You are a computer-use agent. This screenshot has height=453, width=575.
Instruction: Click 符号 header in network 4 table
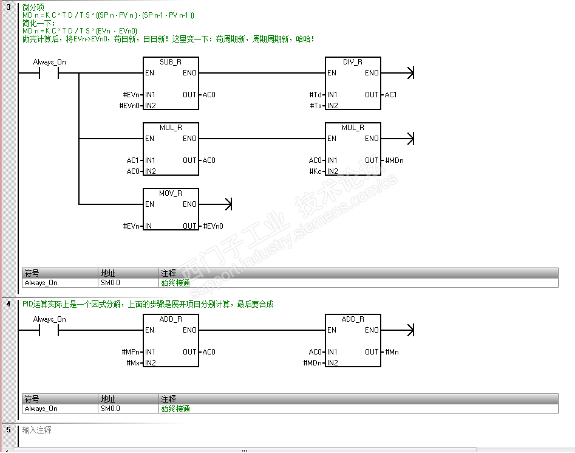tap(60, 399)
